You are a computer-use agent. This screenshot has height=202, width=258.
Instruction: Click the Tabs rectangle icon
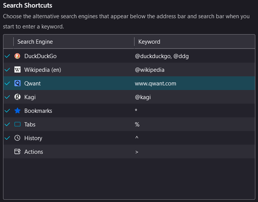pyautogui.click(x=17, y=124)
